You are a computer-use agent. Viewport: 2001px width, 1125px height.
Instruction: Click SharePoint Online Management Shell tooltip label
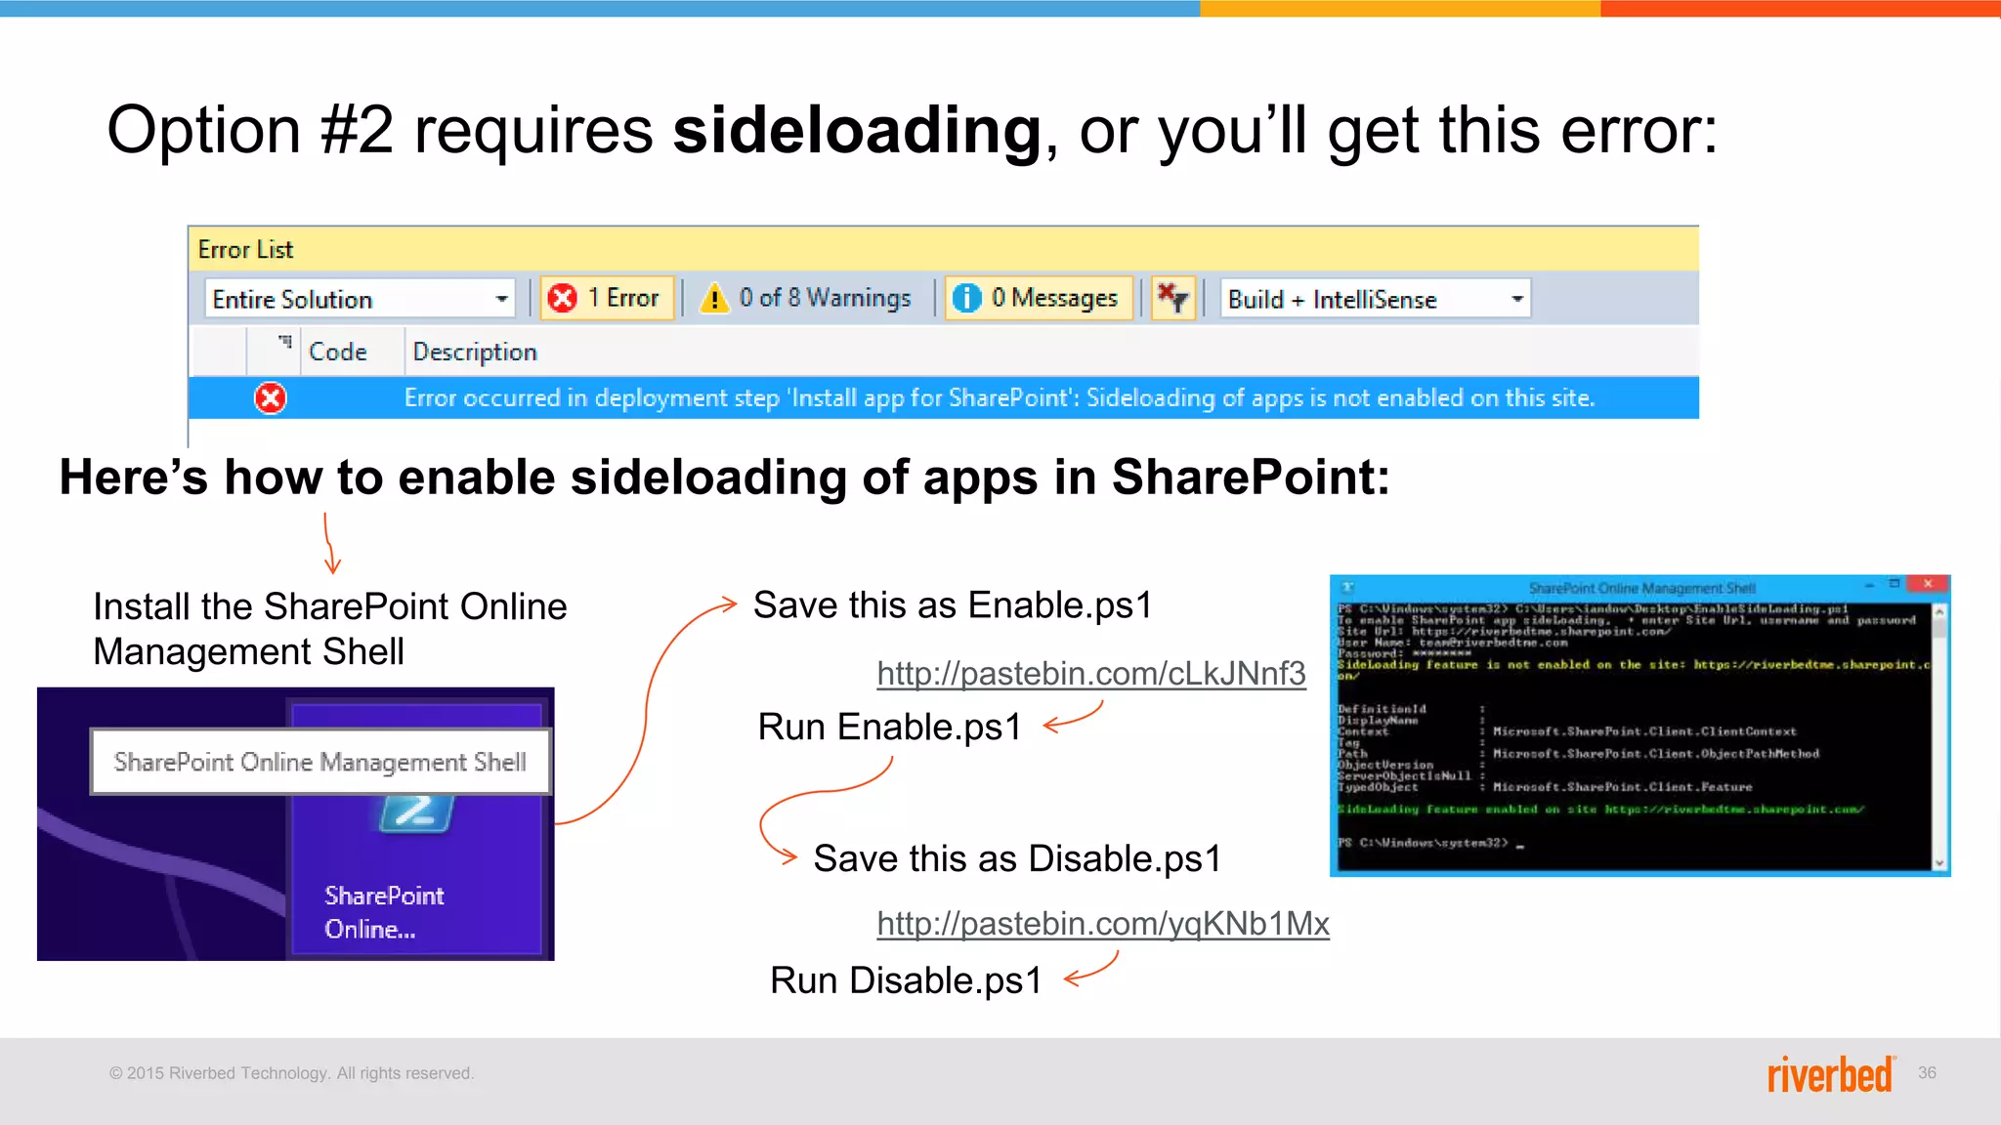tap(319, 762)
